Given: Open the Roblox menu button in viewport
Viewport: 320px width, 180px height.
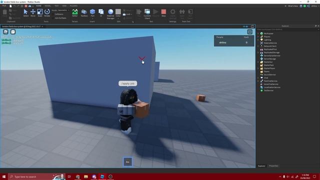Looking at the screenshot, I should [x=5, y=31].
